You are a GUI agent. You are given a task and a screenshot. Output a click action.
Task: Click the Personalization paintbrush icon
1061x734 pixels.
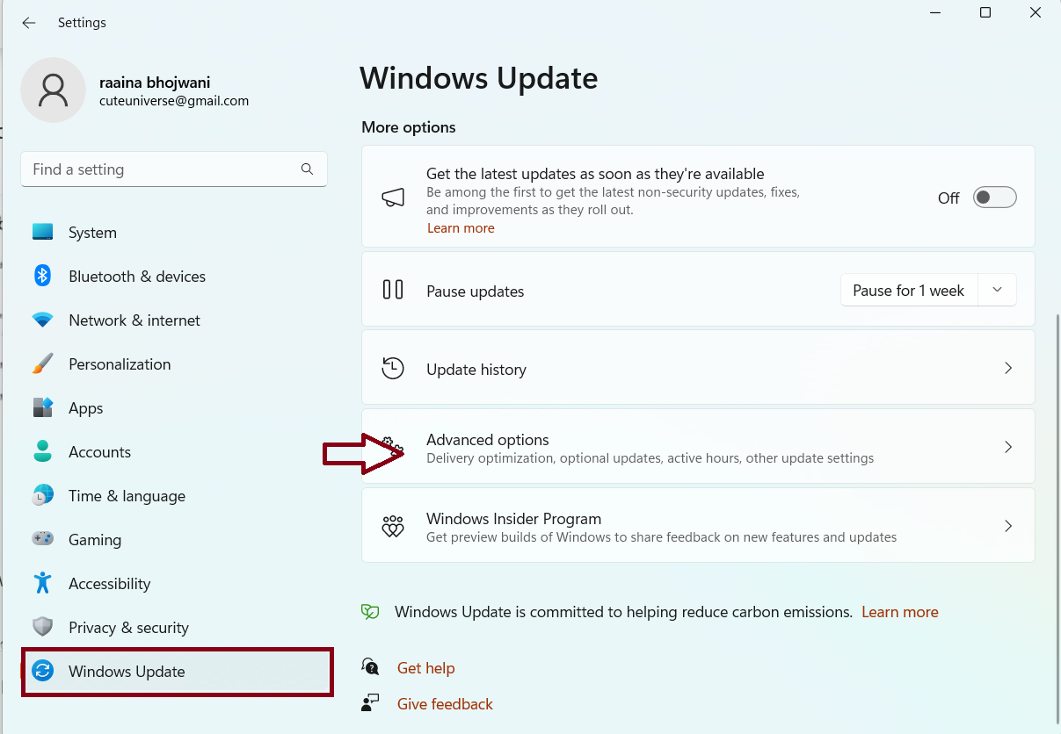point(42,363)
